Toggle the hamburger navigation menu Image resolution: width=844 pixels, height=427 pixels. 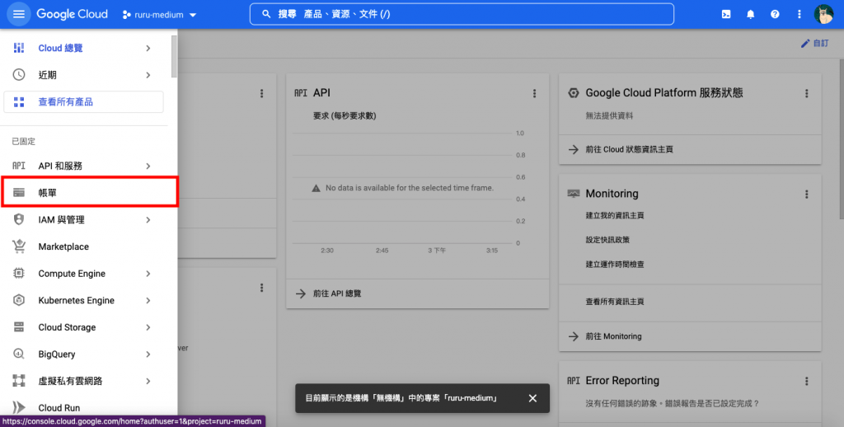point(18,14)
